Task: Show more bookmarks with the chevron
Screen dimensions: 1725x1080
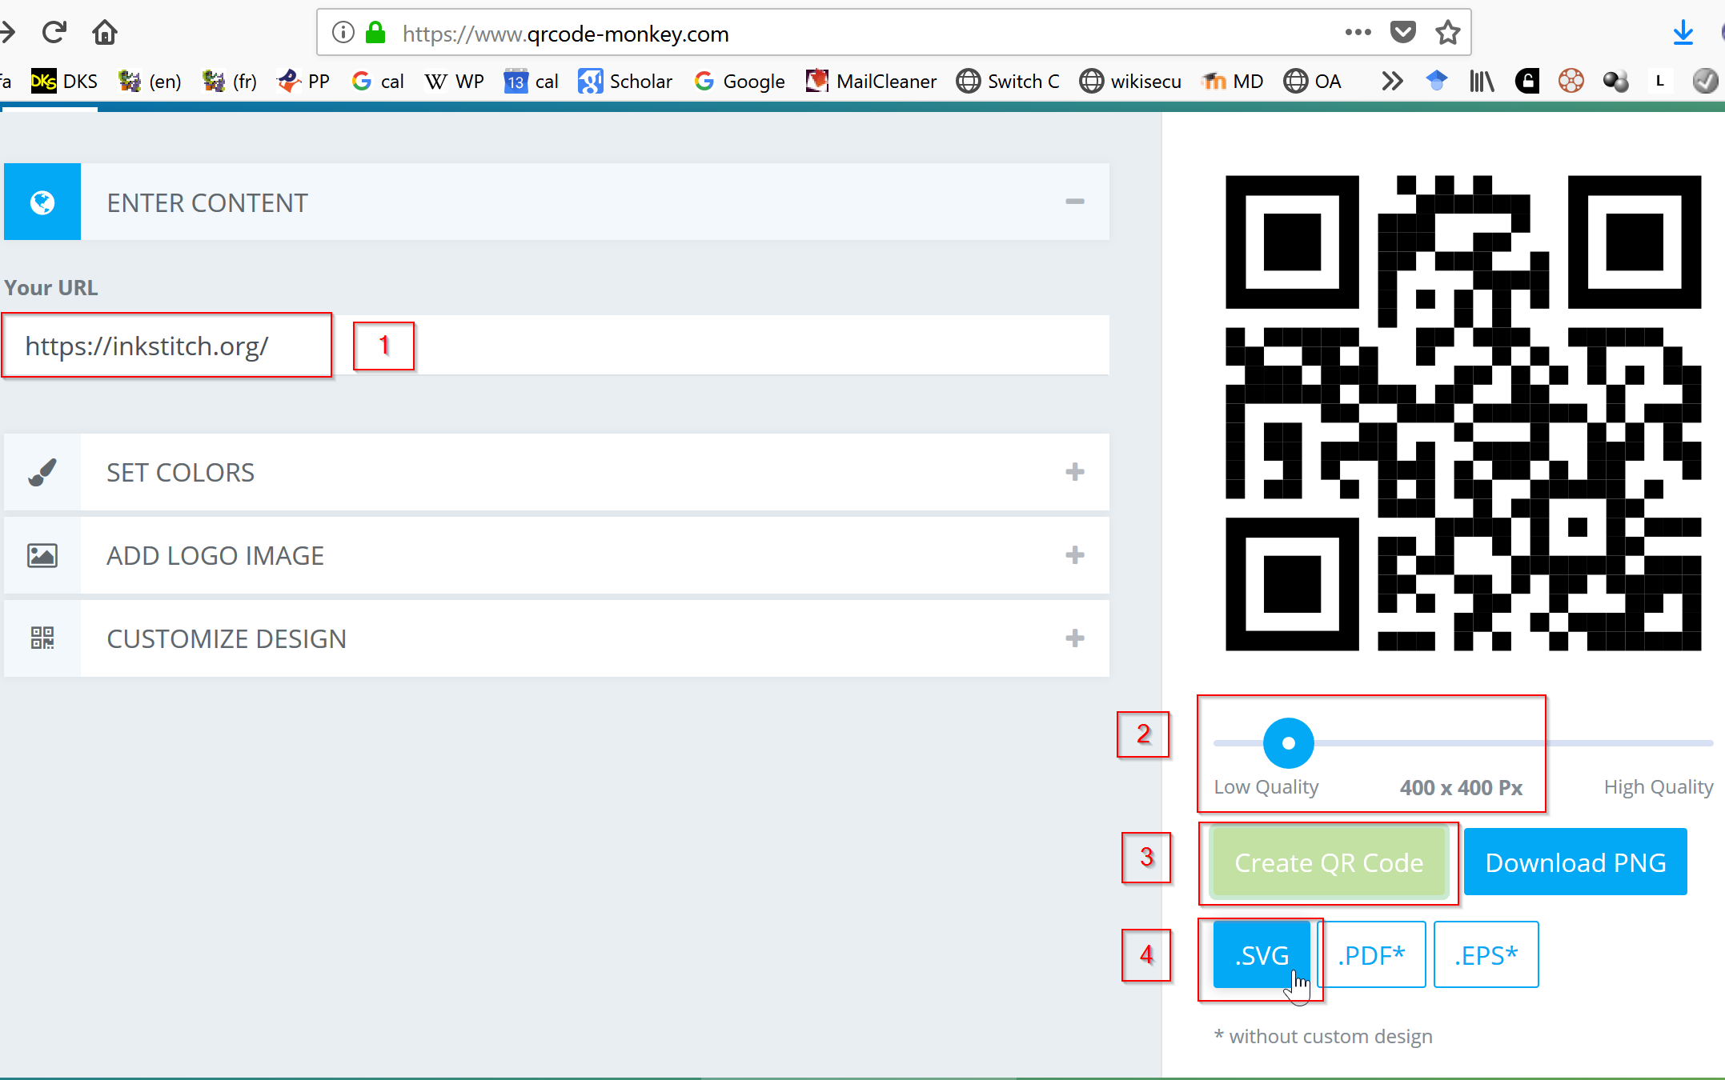Action: point(1392,82)
